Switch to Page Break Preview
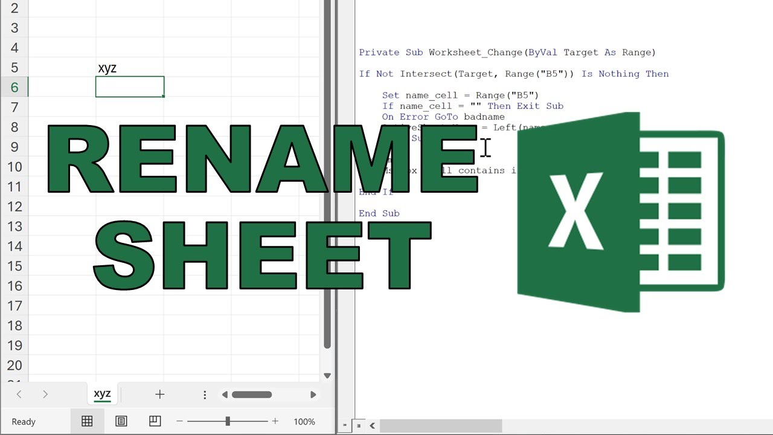This screenshot has width=773, height=435. click(x=155, y=421)
